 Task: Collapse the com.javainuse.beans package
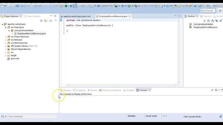coord(9,31)
